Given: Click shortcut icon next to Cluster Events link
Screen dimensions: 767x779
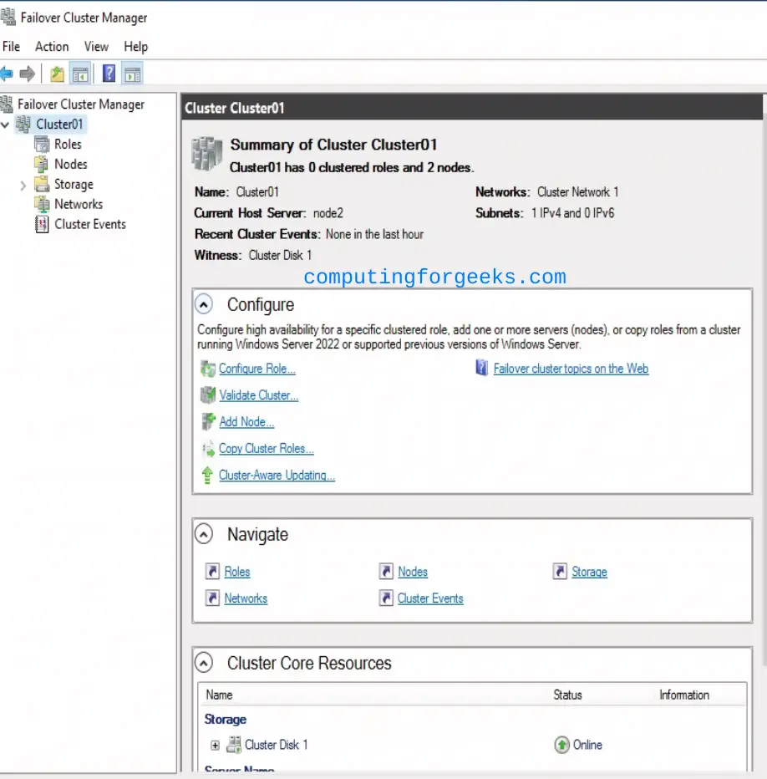Looking at the screenshot, I should (386, 598).
